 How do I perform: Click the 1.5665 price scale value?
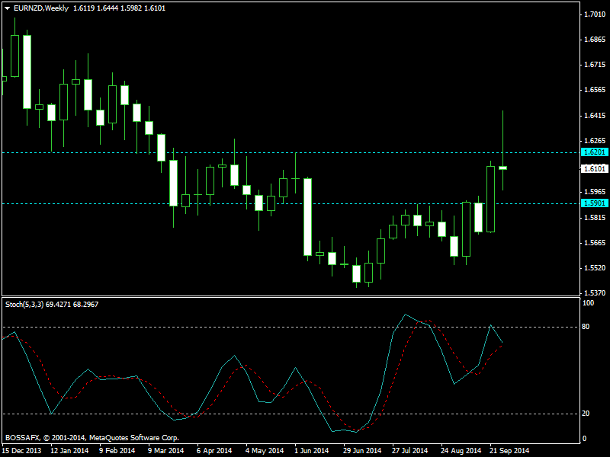[x=595, y=243]
